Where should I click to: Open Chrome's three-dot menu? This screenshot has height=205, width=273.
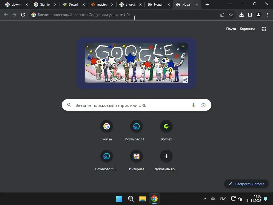pyautogui.click(x=267, y=15)
